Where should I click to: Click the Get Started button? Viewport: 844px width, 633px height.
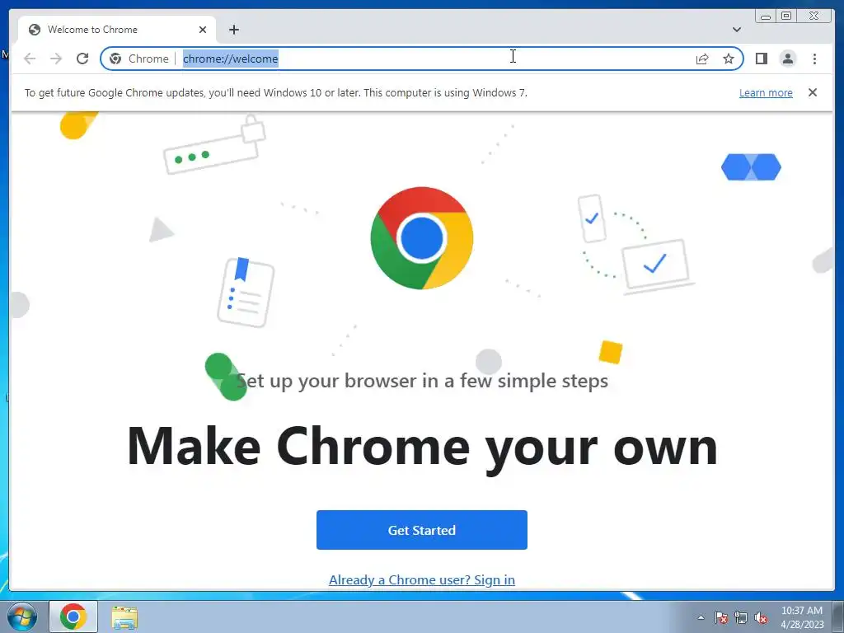421,530
